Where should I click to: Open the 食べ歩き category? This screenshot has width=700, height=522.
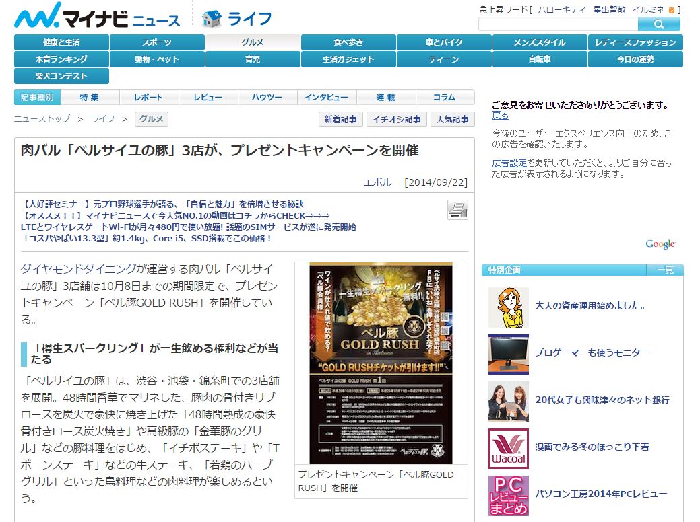click(348, 42)
